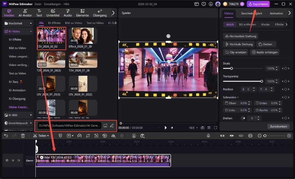Select KI-Effekte in the sidebar

[x=15, y=40]
